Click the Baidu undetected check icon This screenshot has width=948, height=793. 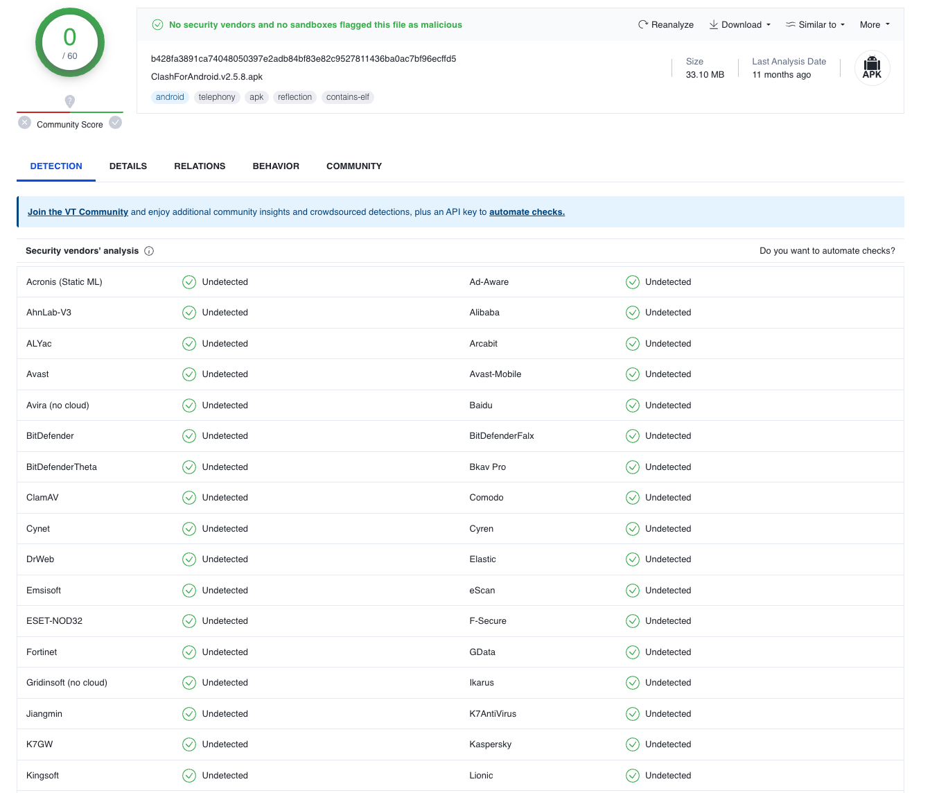point(633,406)
